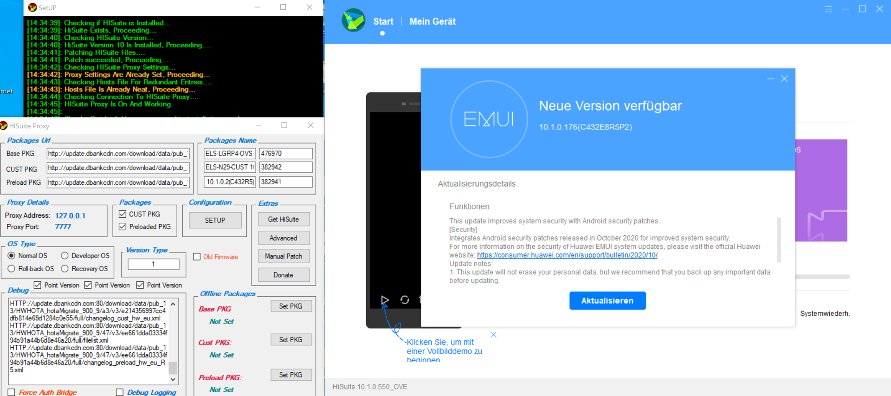The width and height of the screenshot is (891, 396).
Task: Close the Neue Version verfügbar dialog
Action: [784, 79]
